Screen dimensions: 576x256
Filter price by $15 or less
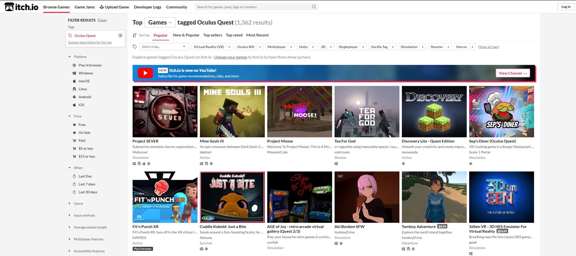click(x=84, y=156)
